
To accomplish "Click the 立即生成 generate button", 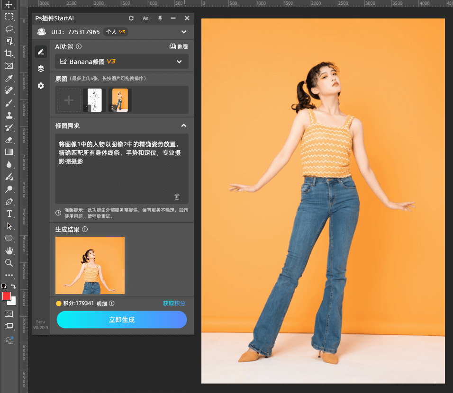I will click(x=121, y=320).
